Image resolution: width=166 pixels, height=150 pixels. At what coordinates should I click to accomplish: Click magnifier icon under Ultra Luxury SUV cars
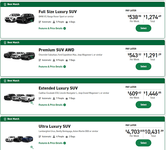pyautogui.click(x=32, y=147)
